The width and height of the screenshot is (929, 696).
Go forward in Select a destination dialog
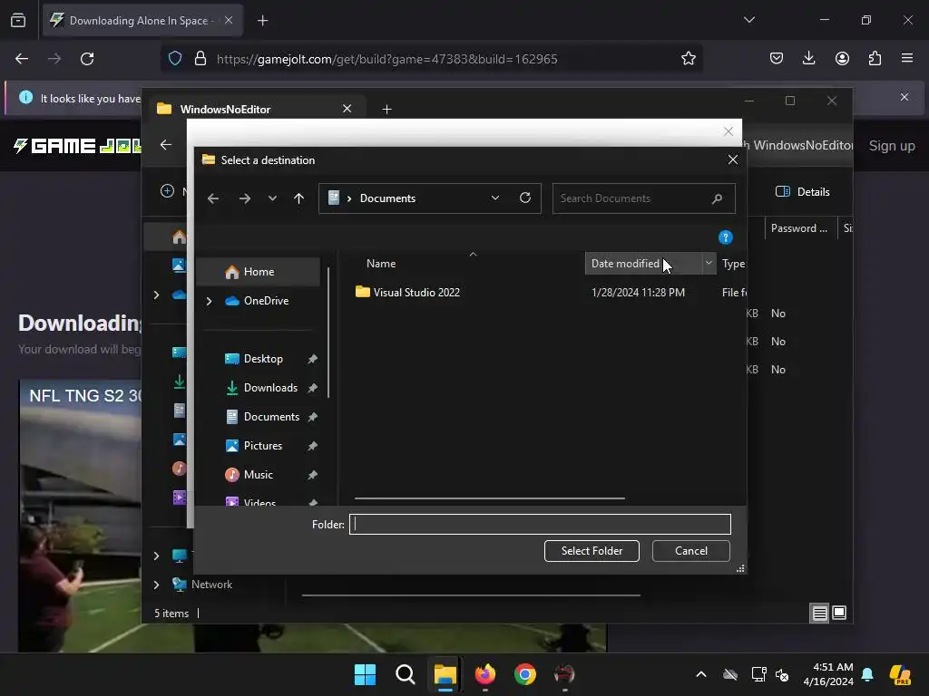tap(244, 198)
